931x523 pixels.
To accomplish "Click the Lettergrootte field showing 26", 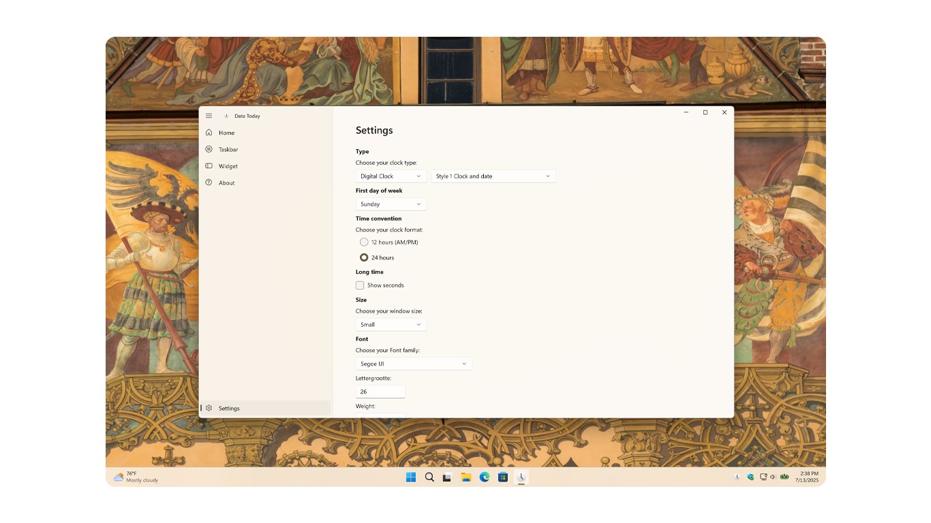I will (x=380, y=392).
